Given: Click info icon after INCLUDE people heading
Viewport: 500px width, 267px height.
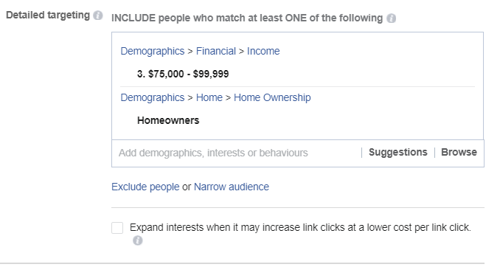Looking at the screenshot, I should [x=392, y=18].
